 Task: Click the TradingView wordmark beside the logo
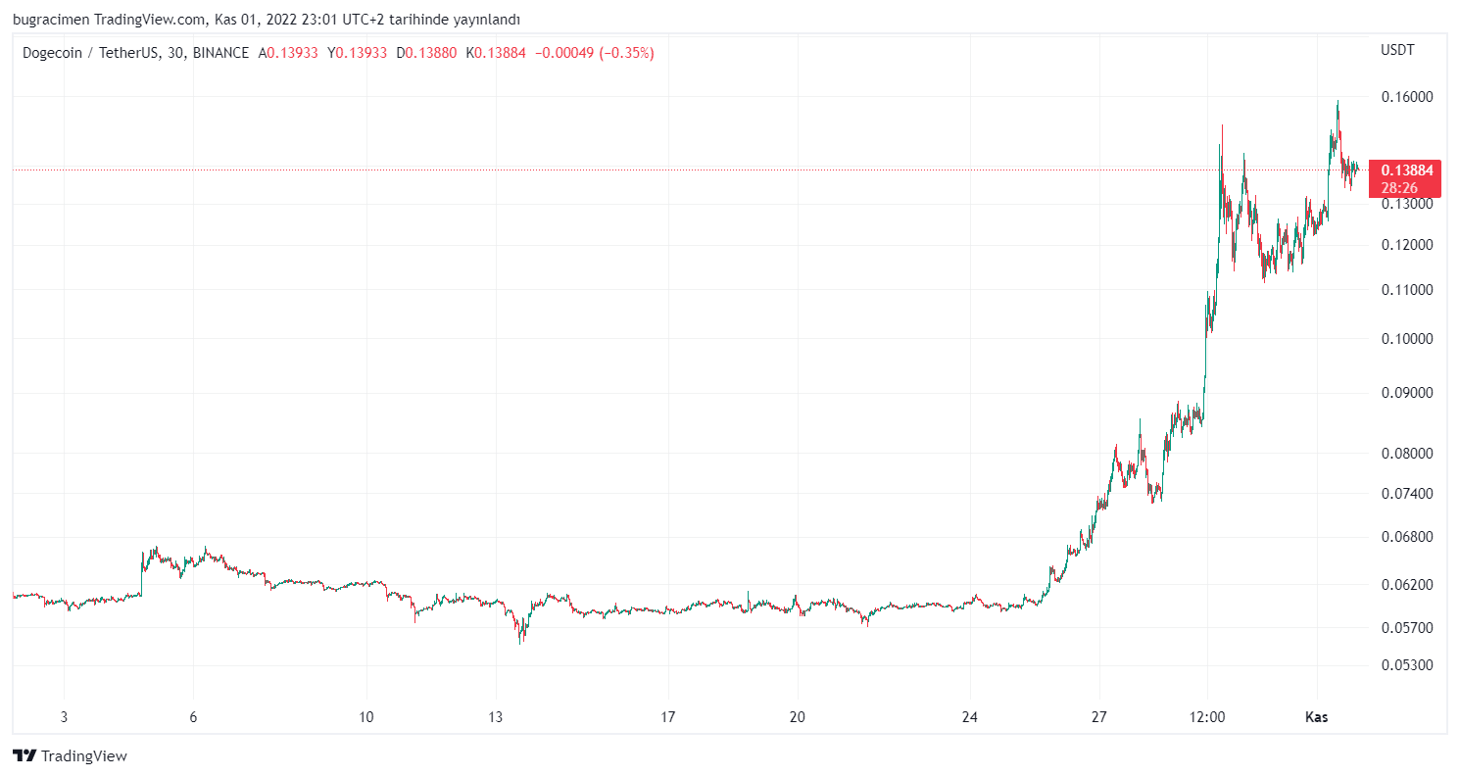coord(84,755)
